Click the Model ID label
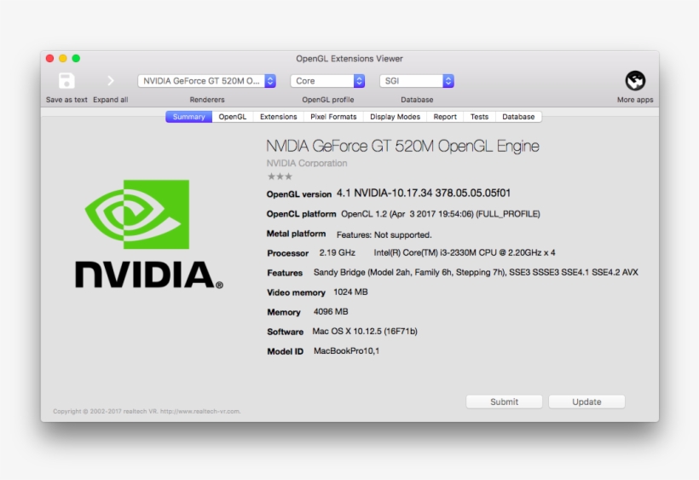 [285, 351]
